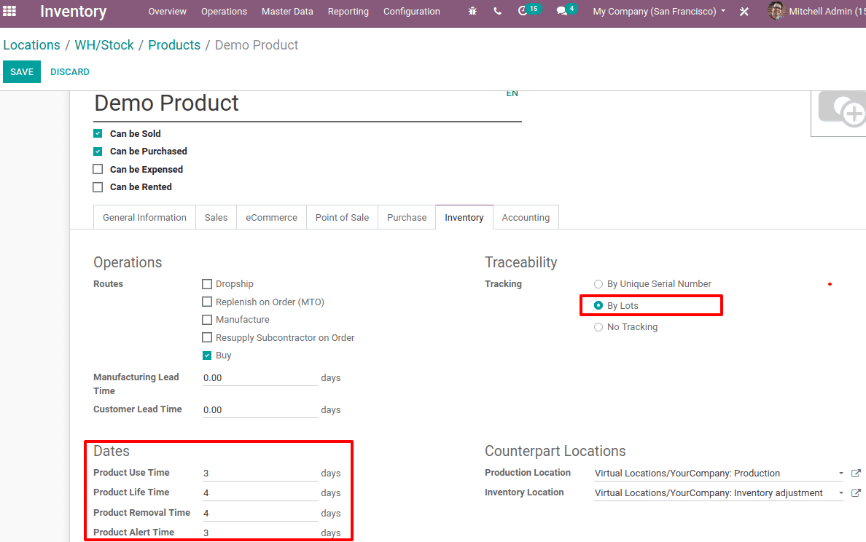
Task: Click the SAVE button
Action: [22, 71]
